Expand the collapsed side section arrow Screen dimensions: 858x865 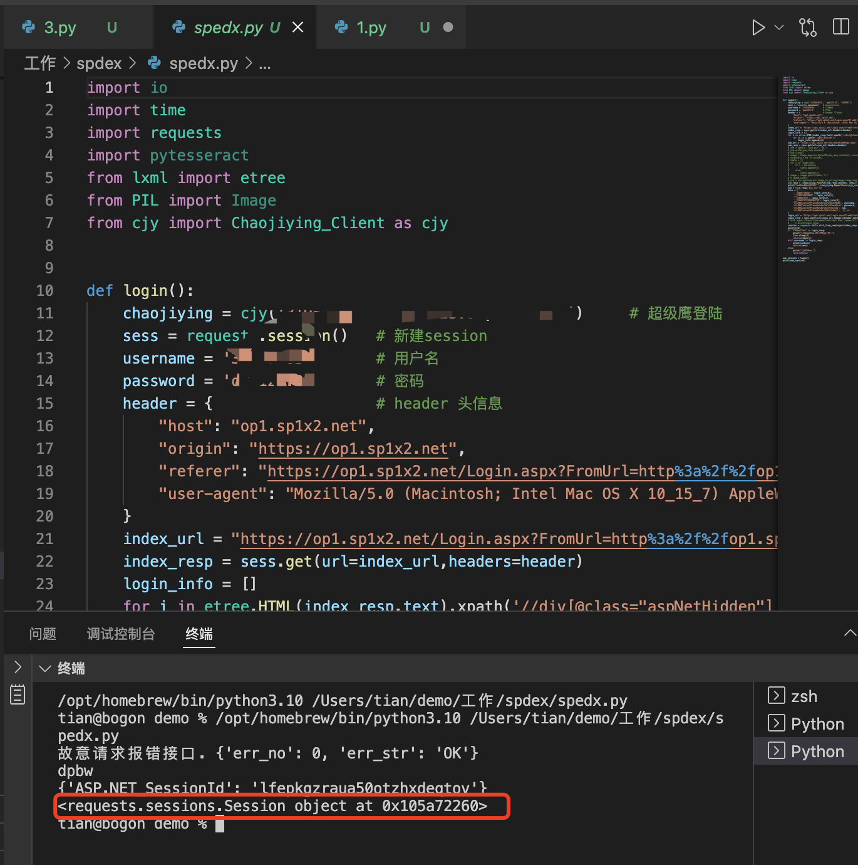coord(18,668)
